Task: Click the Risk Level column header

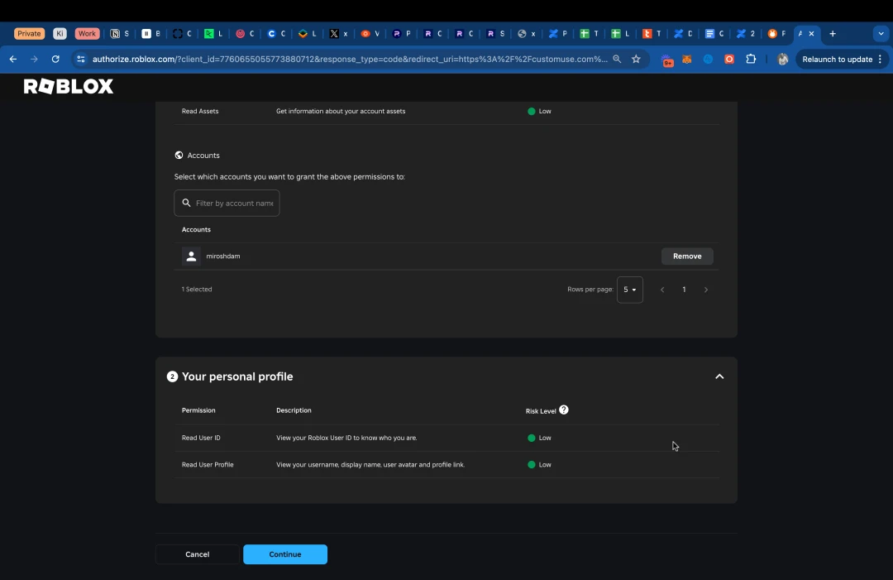Action: click(x=541, y=411)
